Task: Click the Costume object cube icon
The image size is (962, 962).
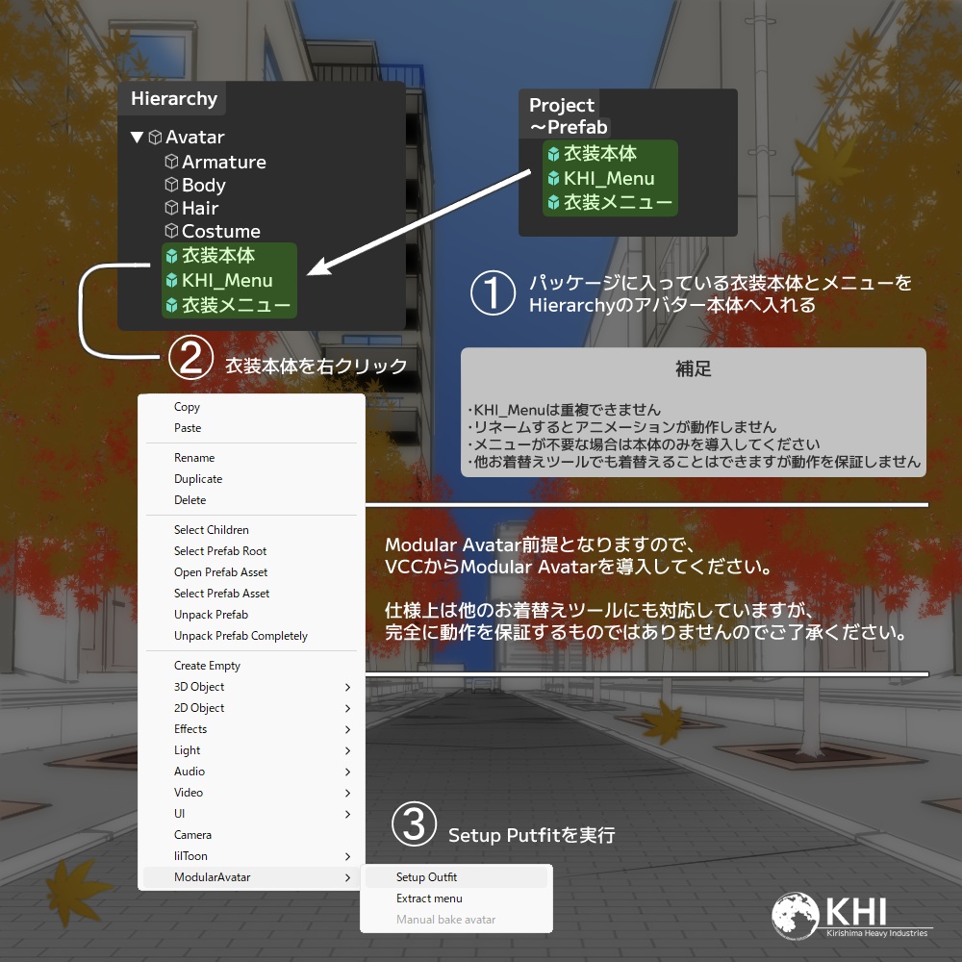Action: (172, 231)
